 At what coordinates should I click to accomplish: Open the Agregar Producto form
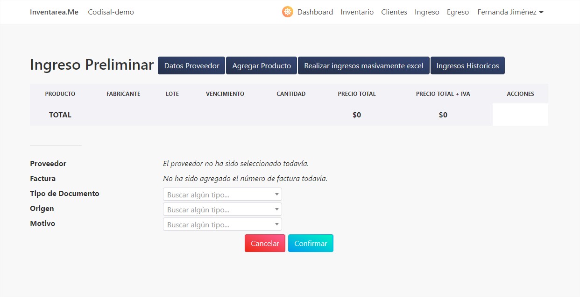click(261, 65)
